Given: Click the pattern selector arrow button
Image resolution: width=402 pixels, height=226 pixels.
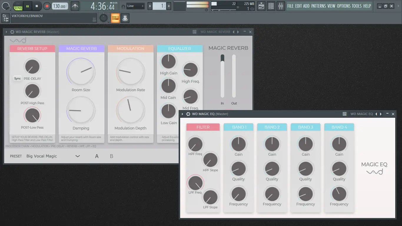Looking at the screenshot, I should tap(150, 6).
